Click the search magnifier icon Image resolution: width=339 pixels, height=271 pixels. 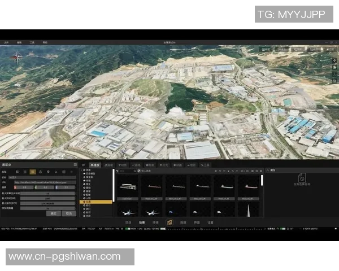pos(134,171)
